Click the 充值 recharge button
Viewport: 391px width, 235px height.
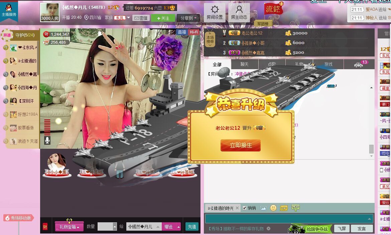click(192, 227)
